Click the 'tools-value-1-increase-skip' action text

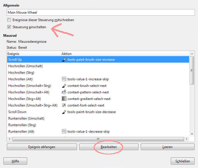pyautogui.click(x=88, y=79)
